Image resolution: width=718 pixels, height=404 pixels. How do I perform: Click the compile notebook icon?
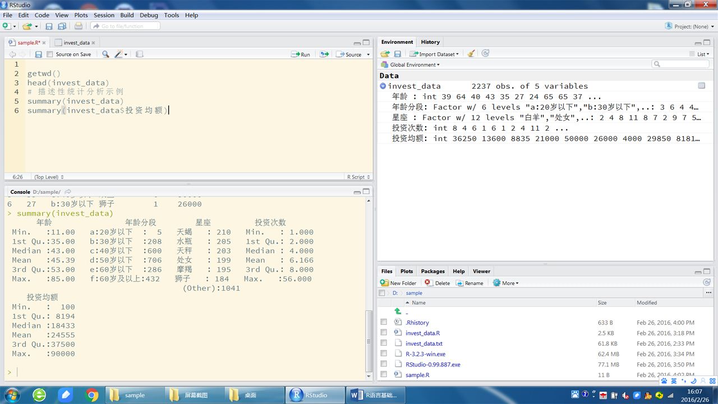[140, 54]
